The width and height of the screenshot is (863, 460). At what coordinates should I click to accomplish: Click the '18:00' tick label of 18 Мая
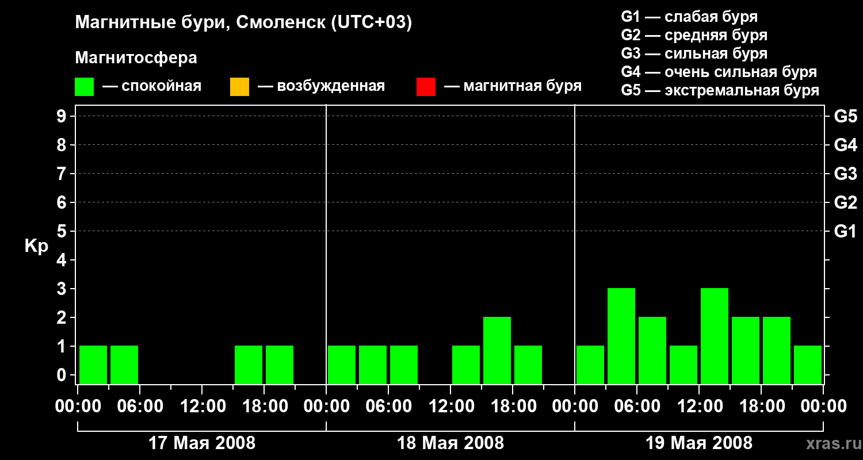(x=513, y=407)
